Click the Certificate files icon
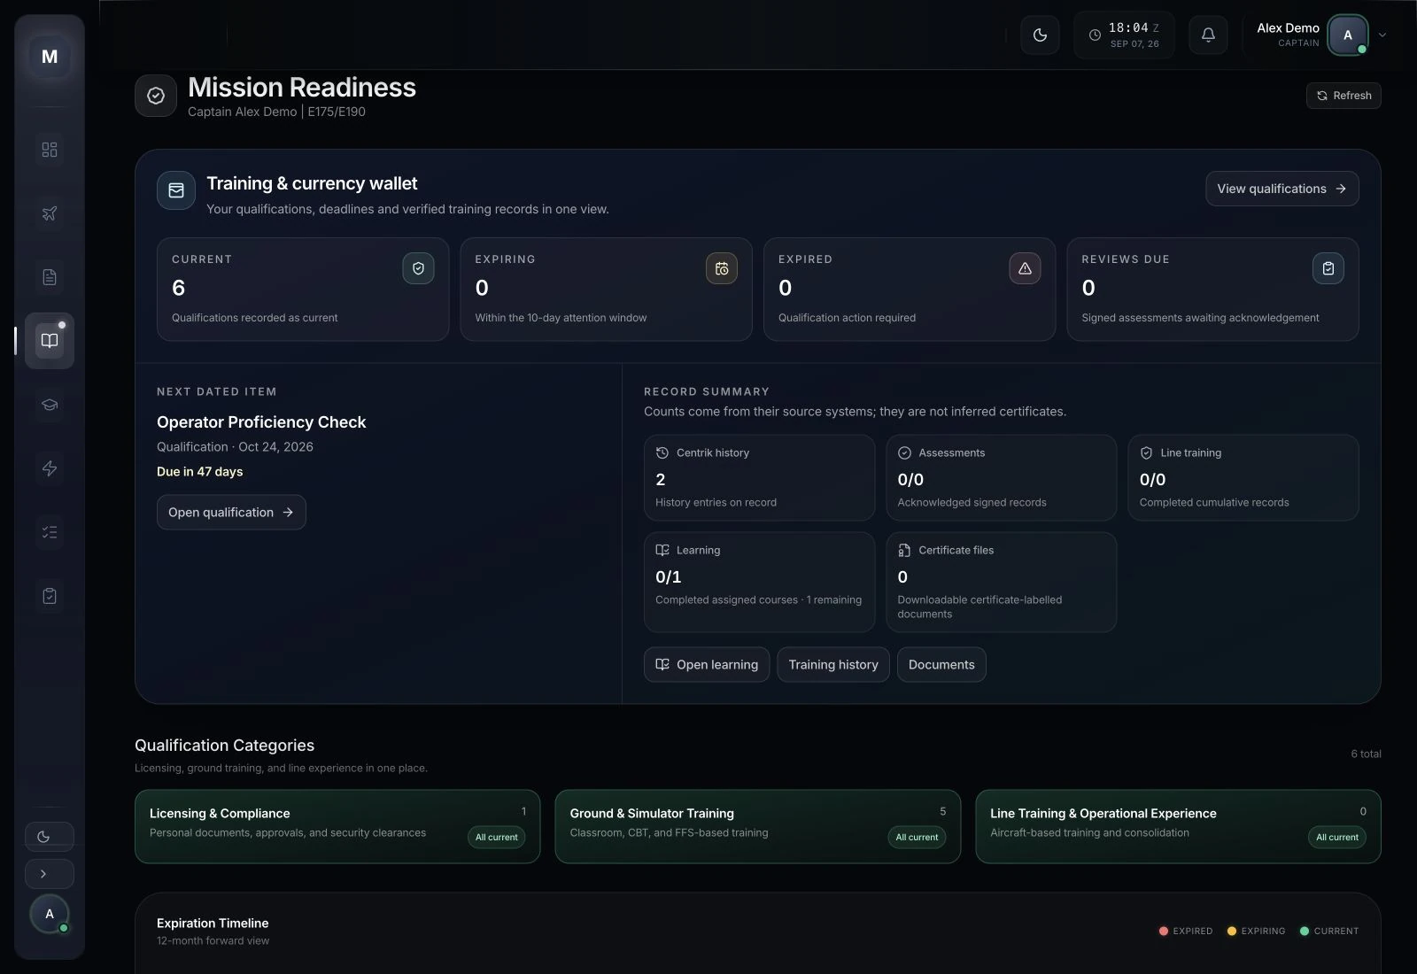Viewport: 1417px width, 974px height. (x=904, y=550)
